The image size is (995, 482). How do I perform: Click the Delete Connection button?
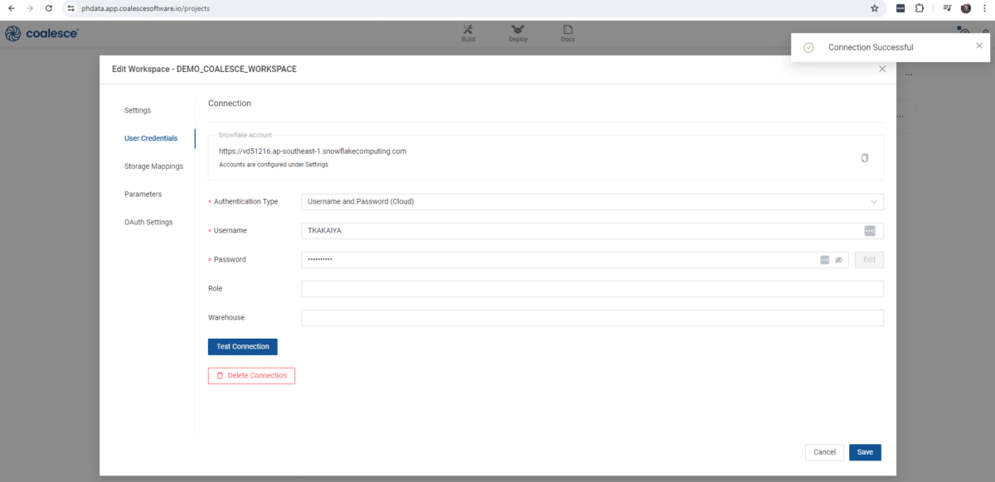coord(251,375)
